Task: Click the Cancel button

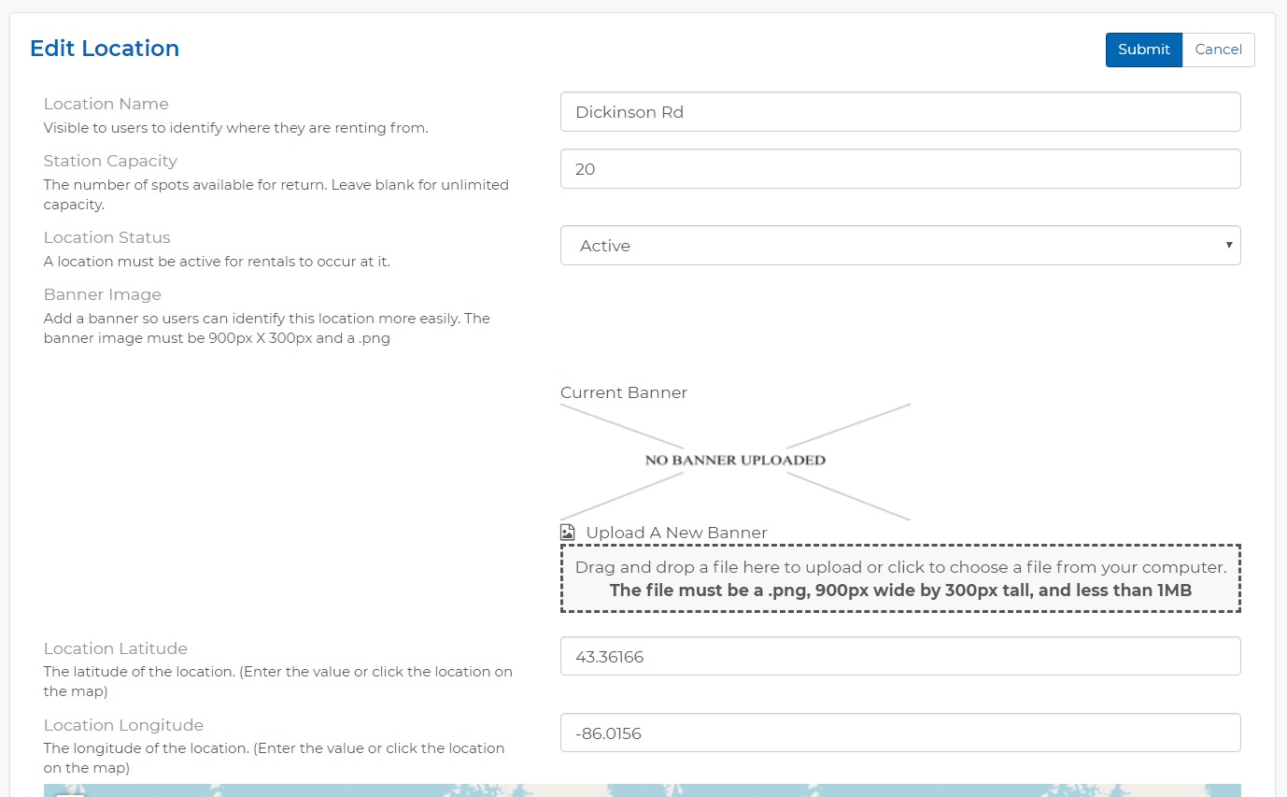Action: (1218, 50)
